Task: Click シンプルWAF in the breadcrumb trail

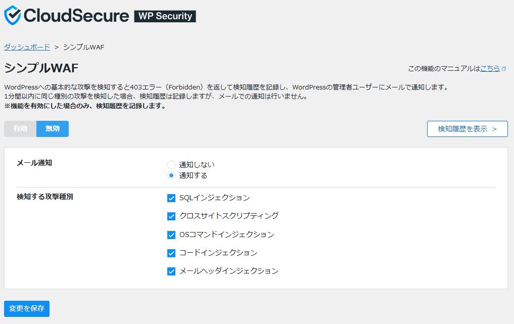Action: point(84,47)
